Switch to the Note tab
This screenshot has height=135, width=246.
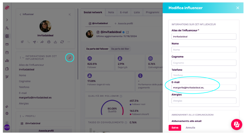tap(111, 12)
